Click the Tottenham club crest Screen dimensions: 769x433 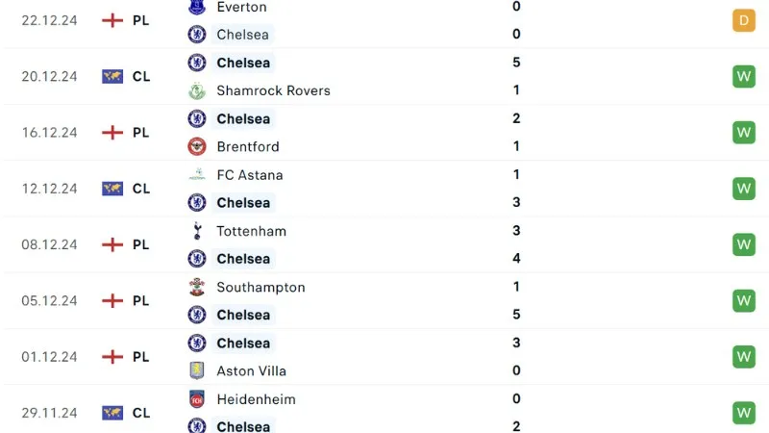coord(197,231)
